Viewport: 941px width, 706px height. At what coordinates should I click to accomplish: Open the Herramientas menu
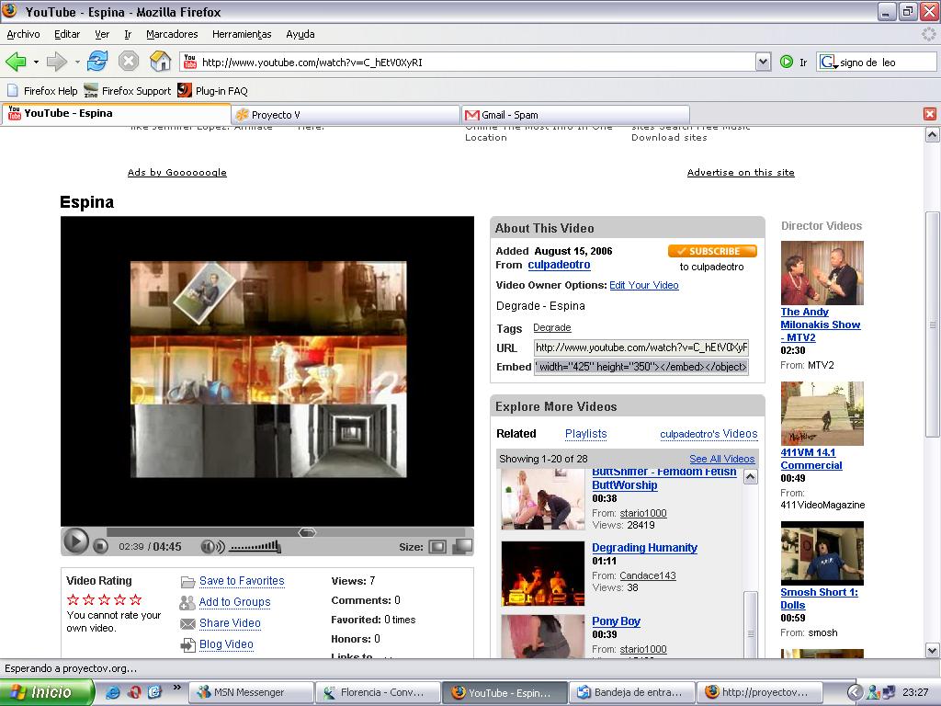[x=242, y=34]
